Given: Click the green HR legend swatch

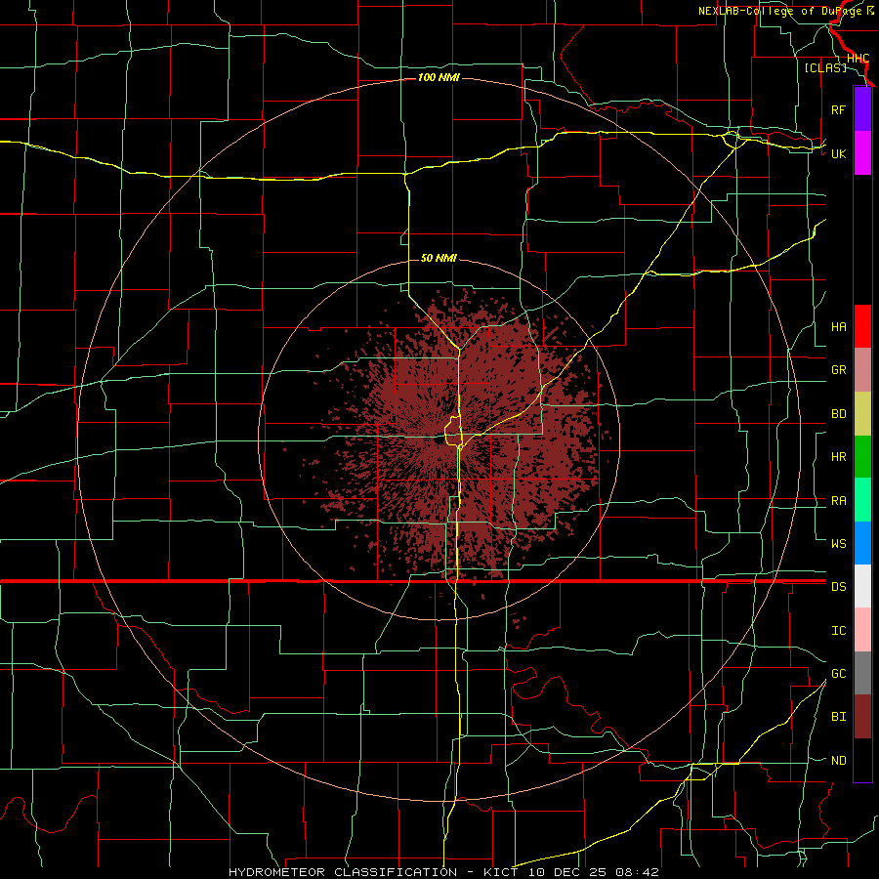Looking at the screenshot, I should (862, 457).
